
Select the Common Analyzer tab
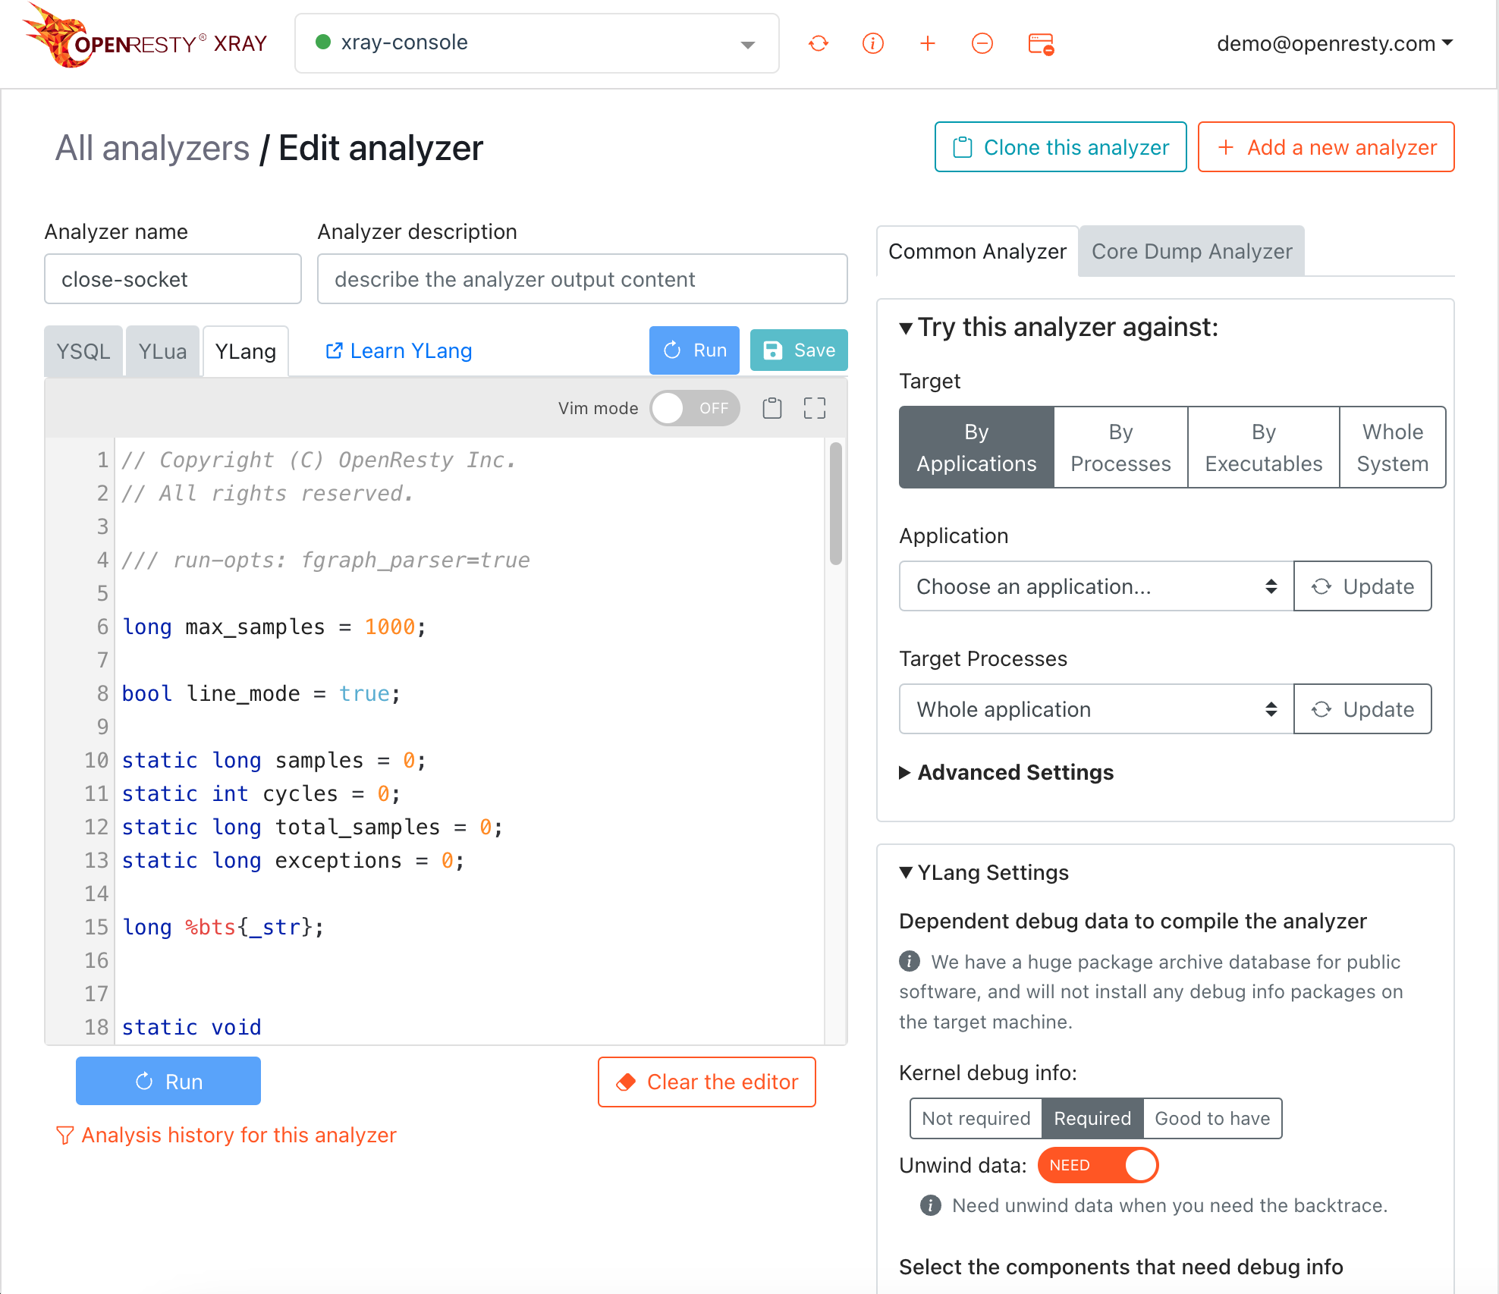coord(977,251)
